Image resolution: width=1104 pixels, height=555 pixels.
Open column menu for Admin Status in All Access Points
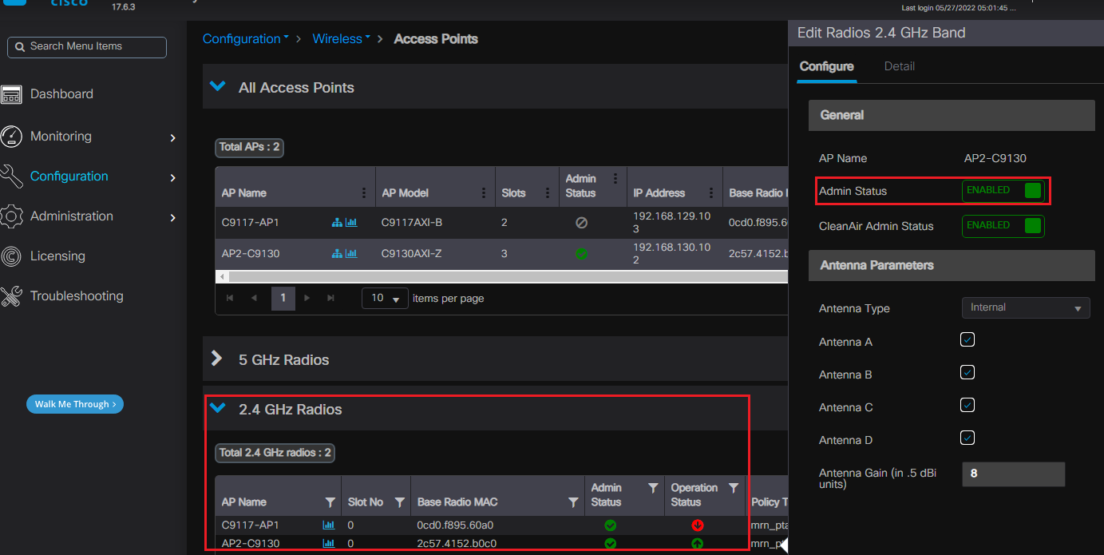click(615, 179)
